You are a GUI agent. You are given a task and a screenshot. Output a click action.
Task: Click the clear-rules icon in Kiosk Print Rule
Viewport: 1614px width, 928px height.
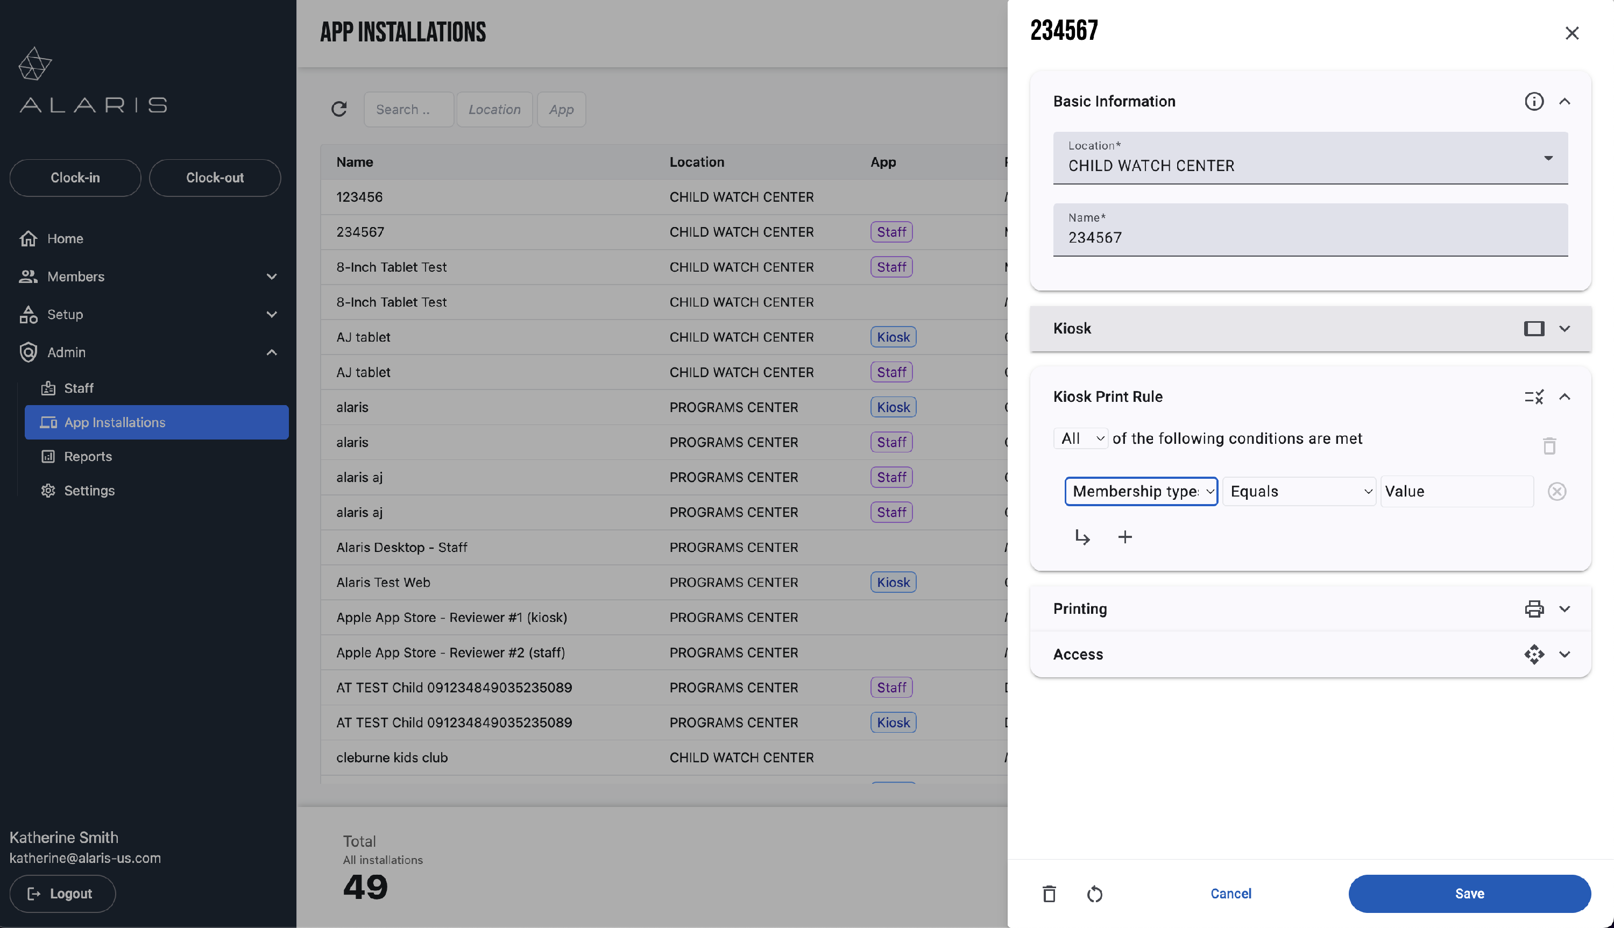pyautogui.click(x=1534, y=397)
